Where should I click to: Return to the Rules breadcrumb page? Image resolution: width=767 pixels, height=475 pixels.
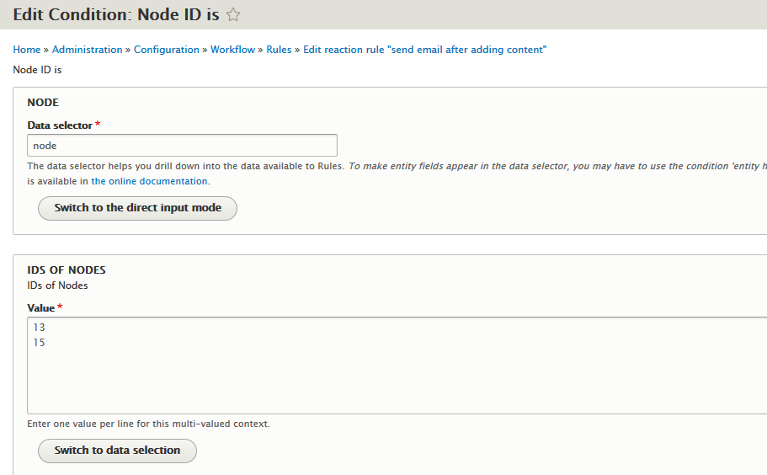[x=279, y=50]
